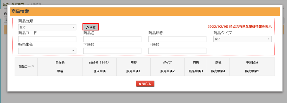
Task: Click the 略称 column header
Action: tap(133, 62)
